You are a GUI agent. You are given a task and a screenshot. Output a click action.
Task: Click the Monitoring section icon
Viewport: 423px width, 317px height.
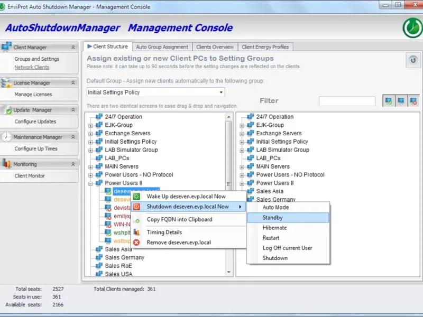[x=6, y=164]
